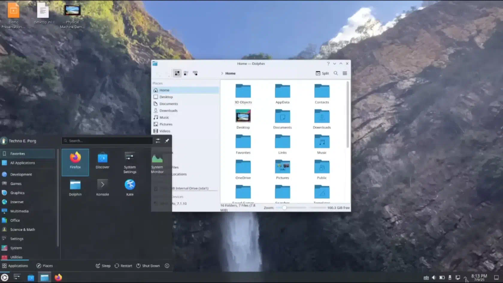This screenshot has width=503, height=283.
Task: Open Multimedia category
Action: coord(28,211)
